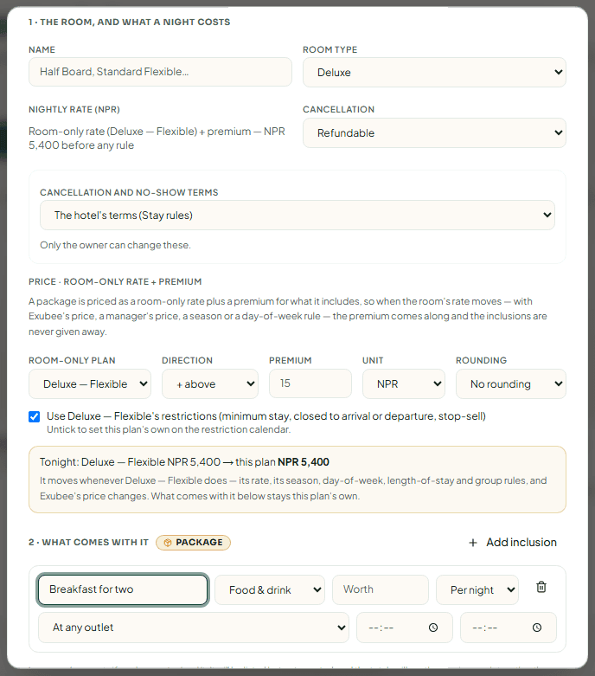Image resolution: width=595 pixels, height=676 pixels.
Task: Expand the cancellation and no-show terms dropdown
Action: (x=297, y=215)
